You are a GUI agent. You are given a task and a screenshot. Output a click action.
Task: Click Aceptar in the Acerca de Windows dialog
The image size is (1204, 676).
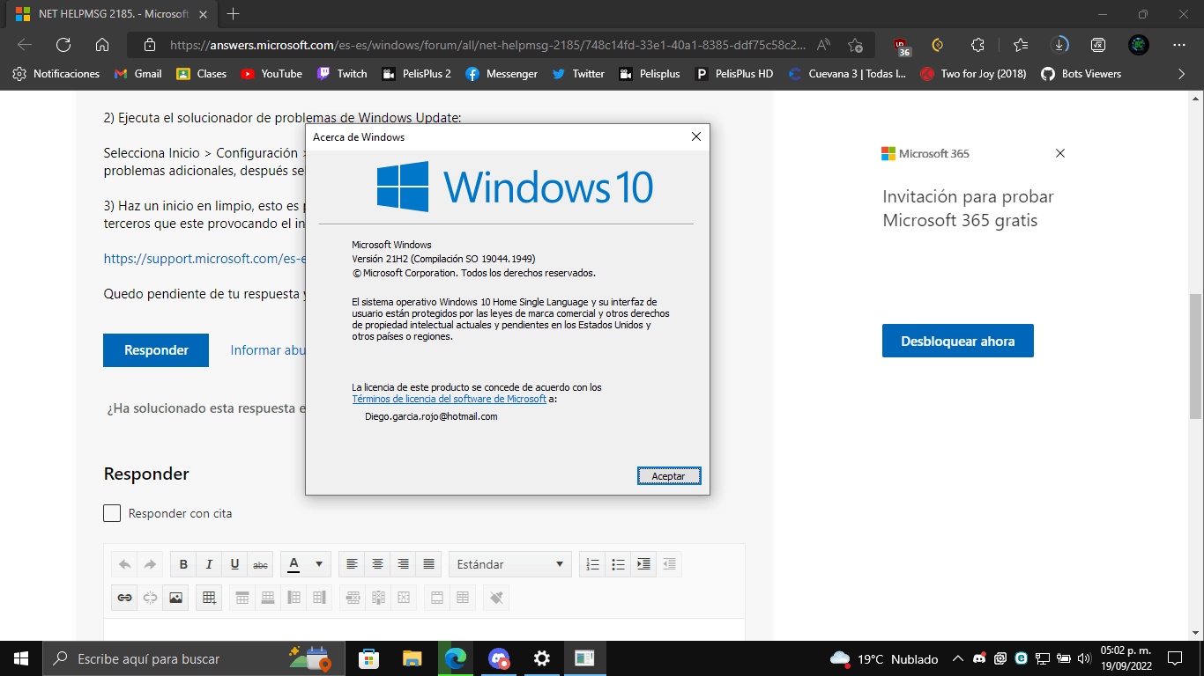coord(669,475)
